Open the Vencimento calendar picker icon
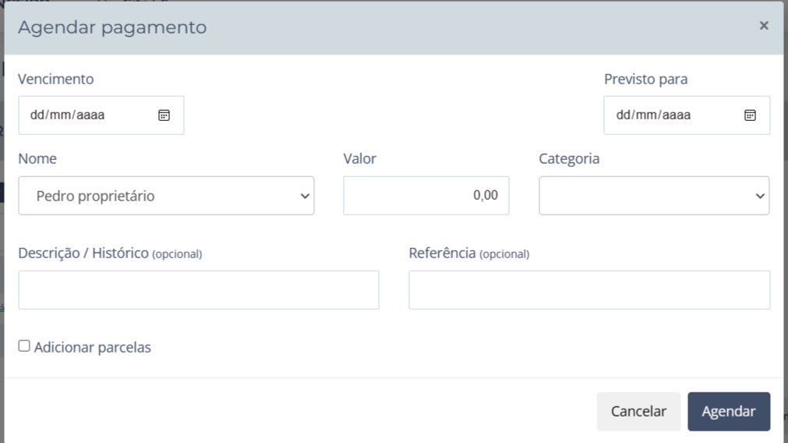Image resolution: width=788 pixels, height=443 pixels. [164, 115]
